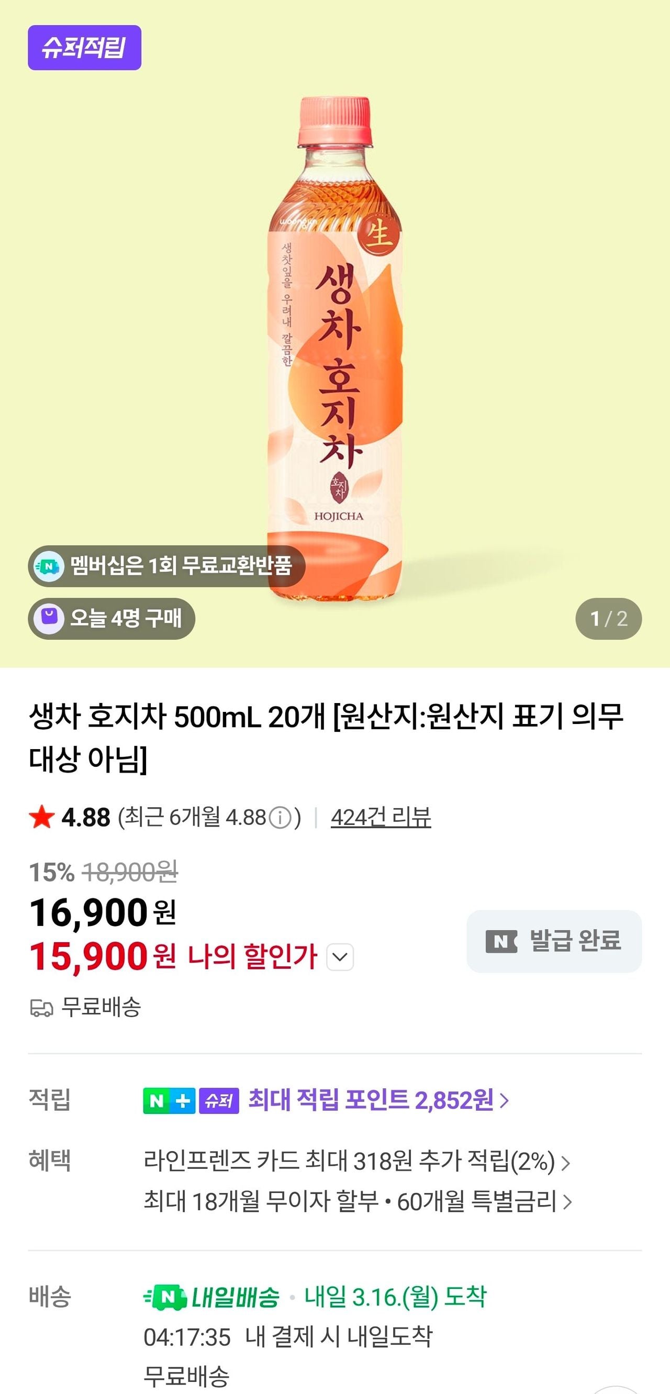
Task: Tap the purple shopping bag icon
Action: 49,619
